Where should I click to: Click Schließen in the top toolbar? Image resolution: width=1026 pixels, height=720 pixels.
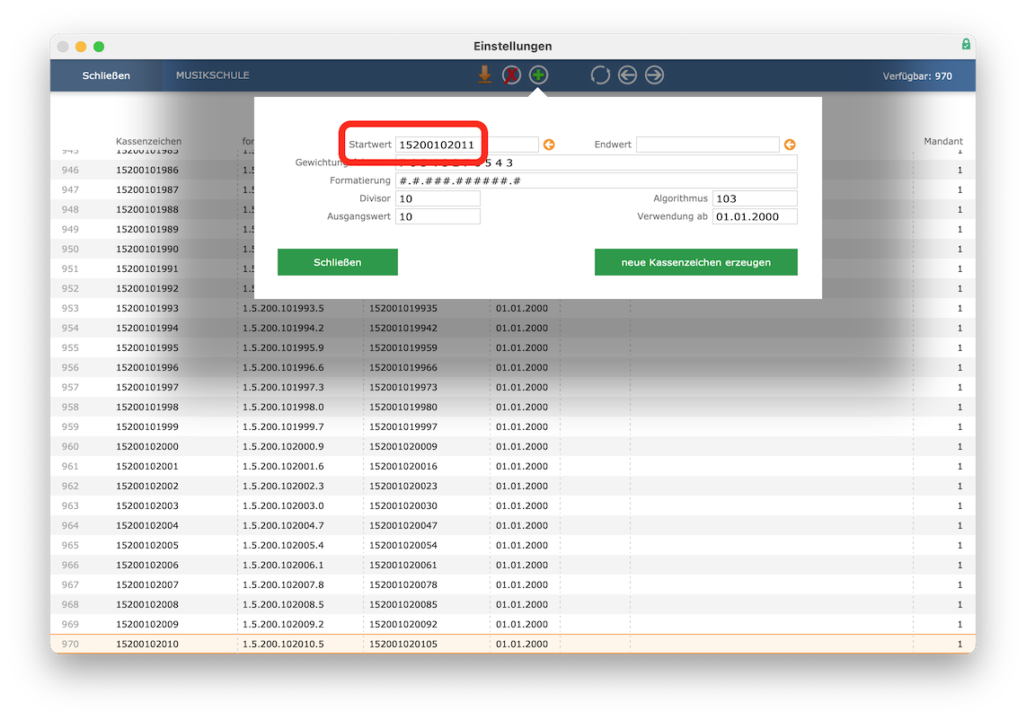pyautogui.click(x=106, y=75)
